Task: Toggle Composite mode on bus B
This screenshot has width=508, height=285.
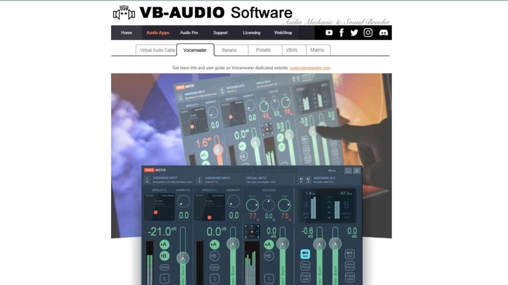Action: pyautogui.click(x=349, y=277)
